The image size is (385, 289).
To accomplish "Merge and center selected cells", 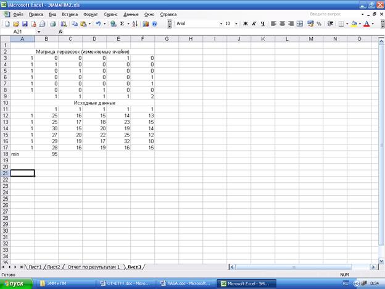I will coord(300,23).
